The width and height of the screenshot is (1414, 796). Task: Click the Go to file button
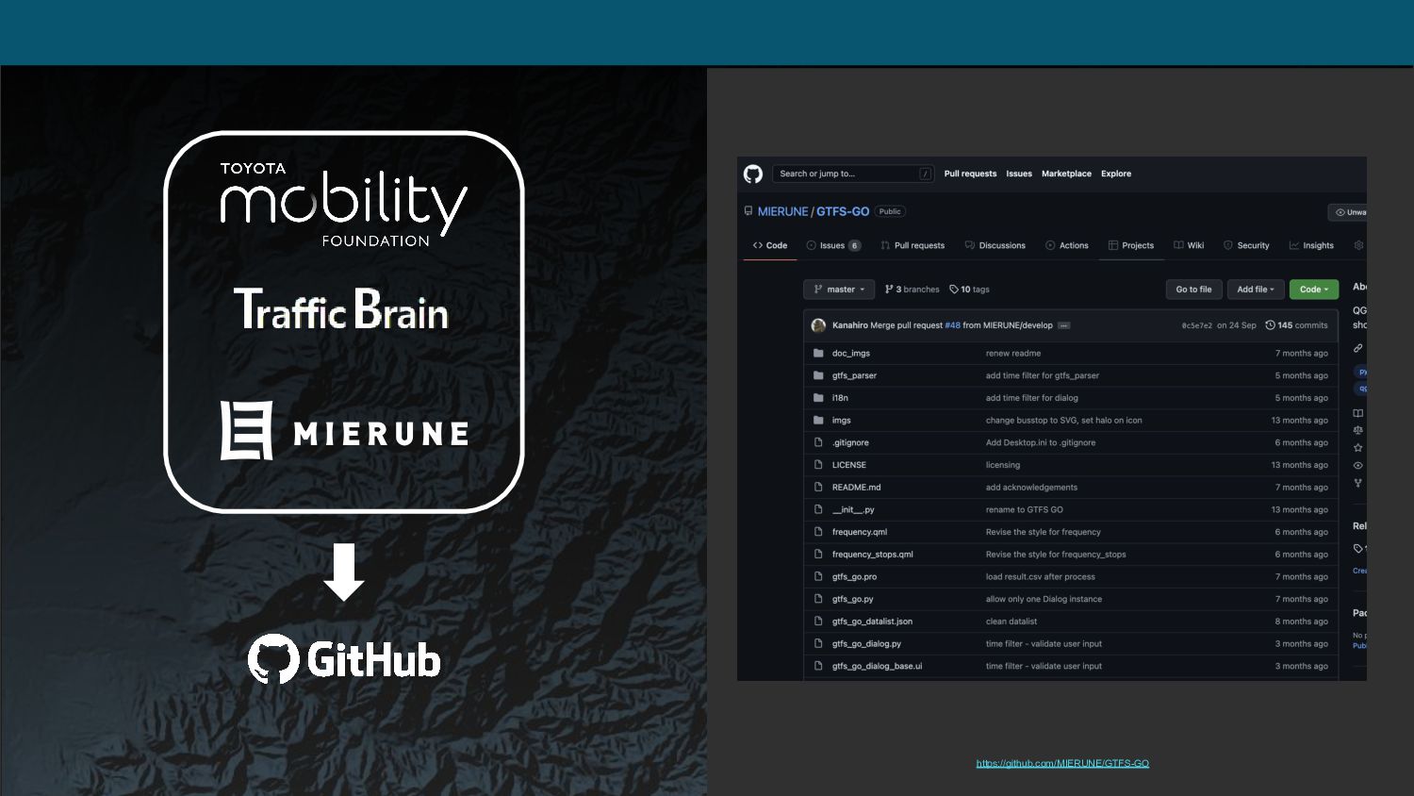[x=1193, y=290]
